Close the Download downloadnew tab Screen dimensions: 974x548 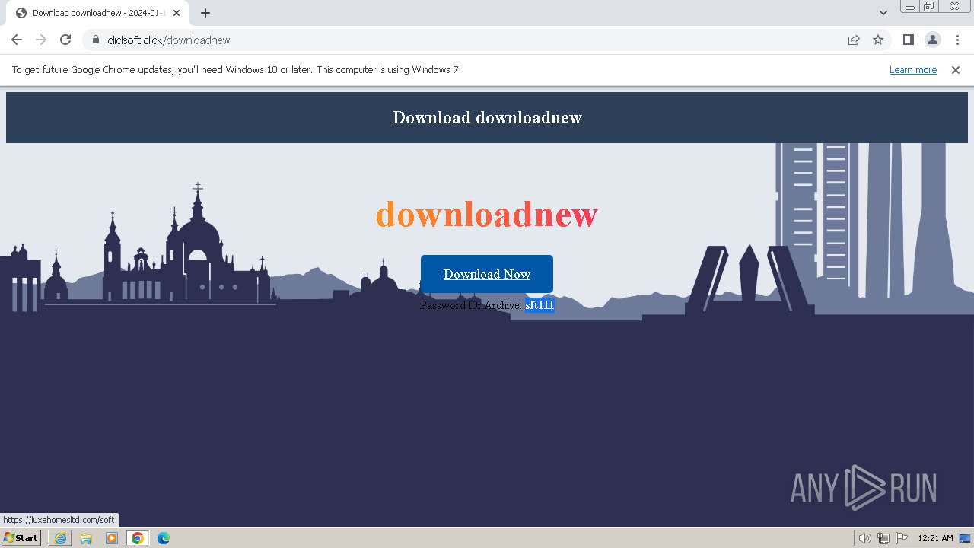pos(177,13)
